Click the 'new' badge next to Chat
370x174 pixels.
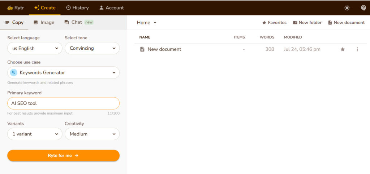[89, 22]
